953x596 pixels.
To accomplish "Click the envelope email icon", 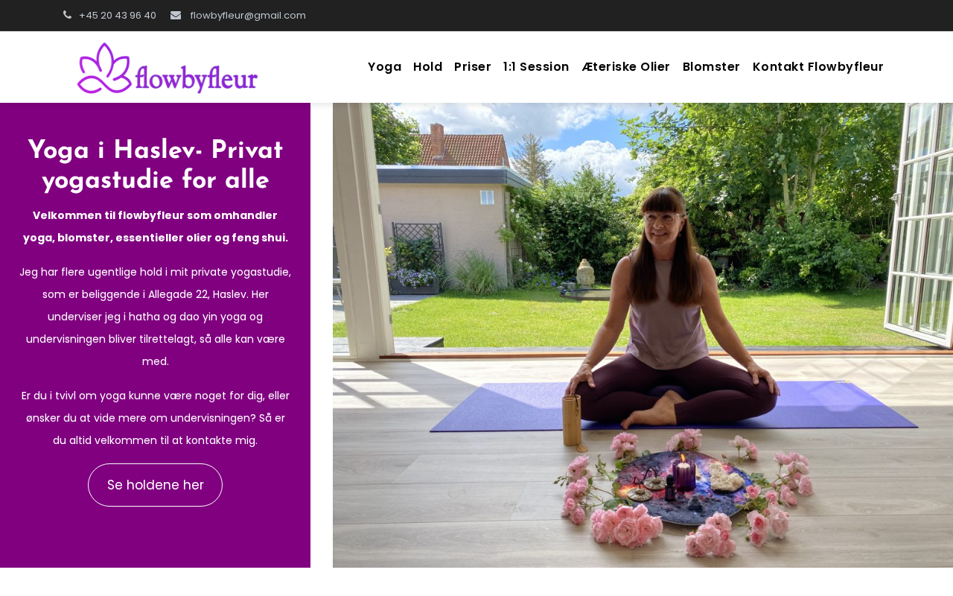I will point(176,15).
